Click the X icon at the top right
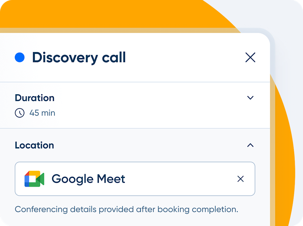Viewport: 303px width, 226px height. coord(250,57)
